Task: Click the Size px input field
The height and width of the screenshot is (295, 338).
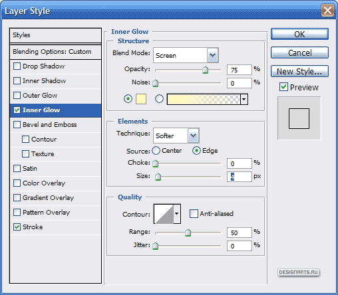Action: [240, 177]
